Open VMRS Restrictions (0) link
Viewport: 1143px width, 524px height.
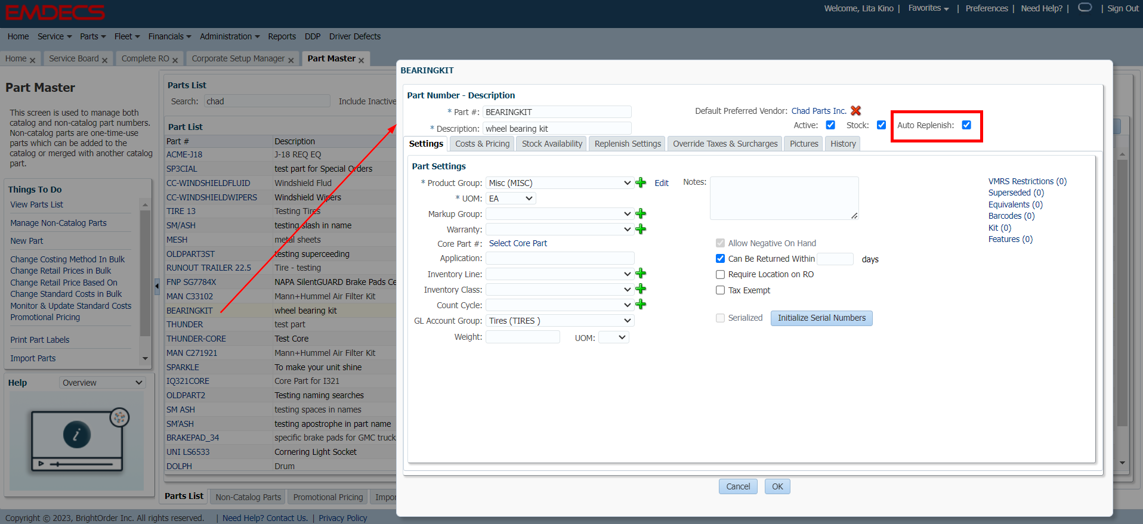[x=1027, y=181]
